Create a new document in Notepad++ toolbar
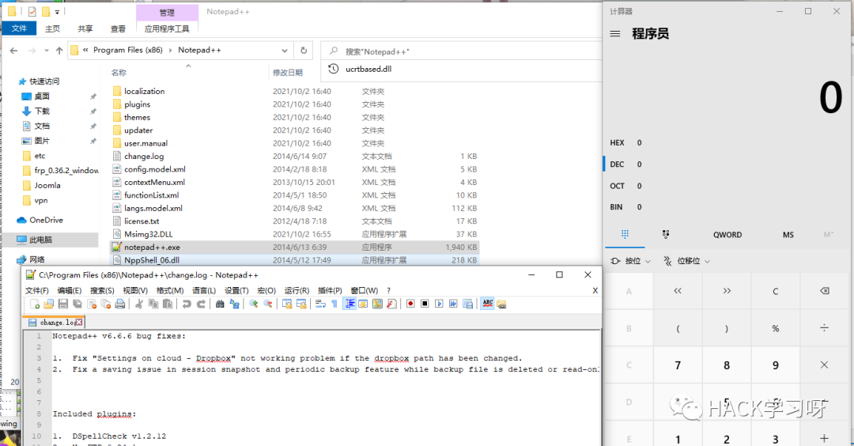 [x=34, y=304]
